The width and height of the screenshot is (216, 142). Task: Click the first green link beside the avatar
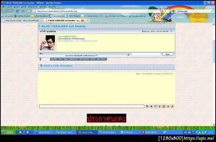(67, 36)
